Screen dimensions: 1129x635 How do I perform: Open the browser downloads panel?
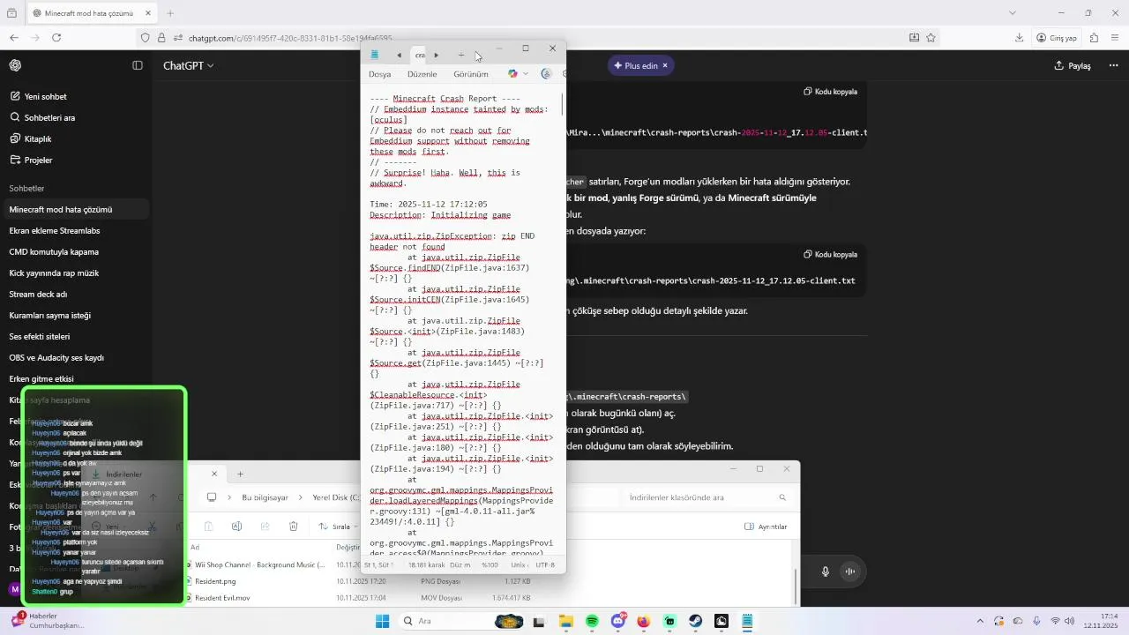click(x=1020, y=38)
